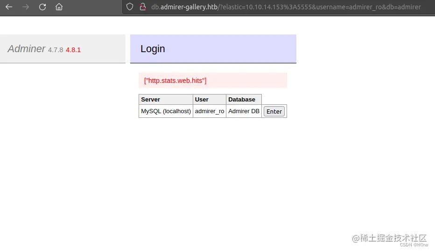This screenshot has width=435, height=251.
Task: Select the MySQL (localhost) server cell
Action: tap(166, 111)
